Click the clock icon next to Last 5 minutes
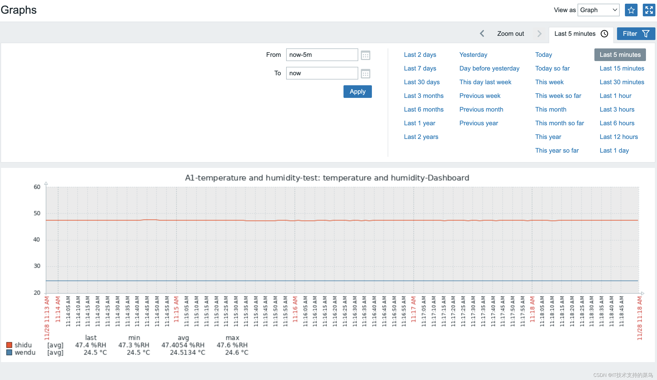The width and height of the screenshot is (657, 380). pyautogui.click(x=605, y=34)
